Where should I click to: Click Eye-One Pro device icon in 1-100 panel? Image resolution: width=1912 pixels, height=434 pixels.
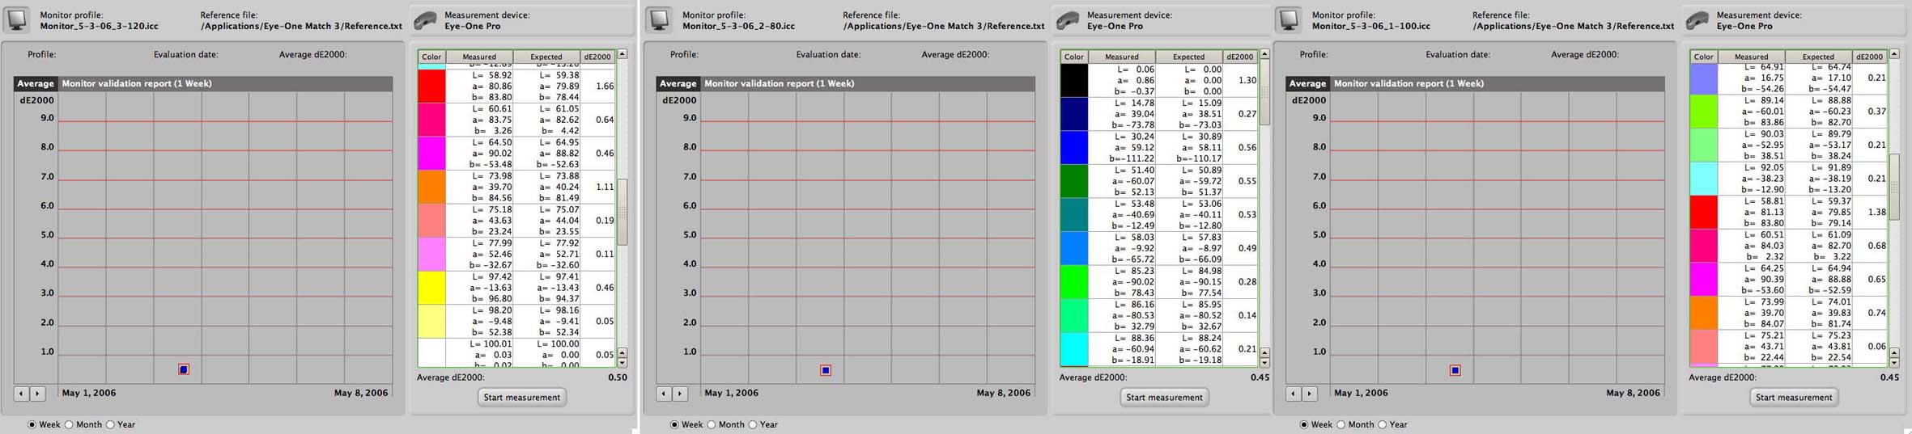click(x=1697, y=21)
